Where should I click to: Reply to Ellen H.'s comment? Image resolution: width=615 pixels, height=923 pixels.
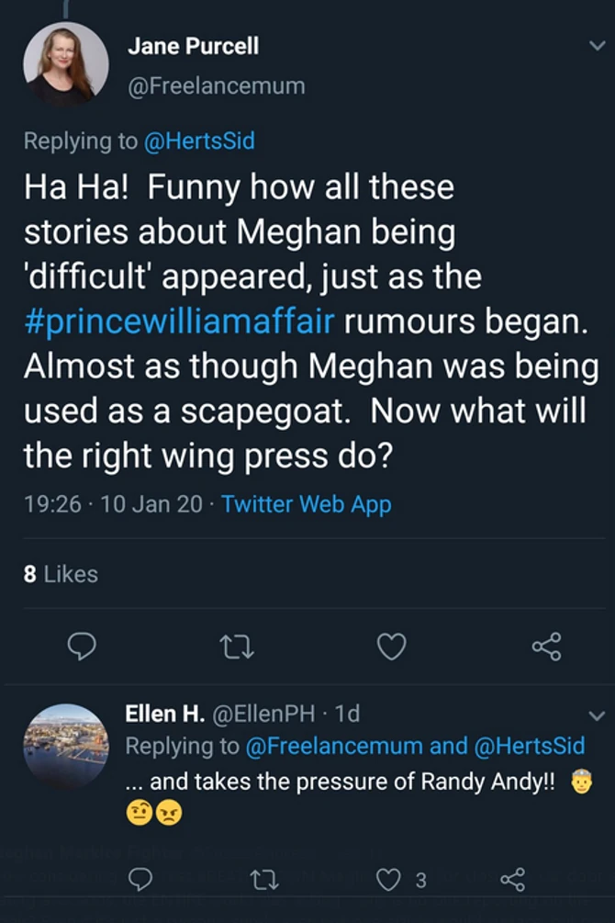pos(140,880)
